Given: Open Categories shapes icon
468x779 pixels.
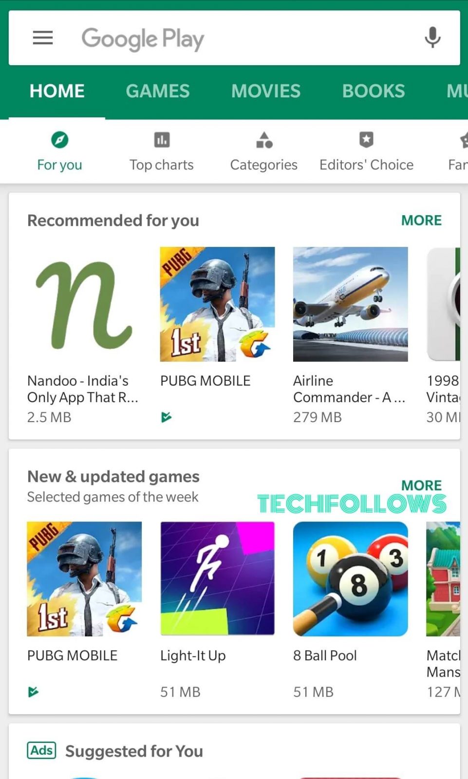Looking at the screenshot, I should coord(264,140).
